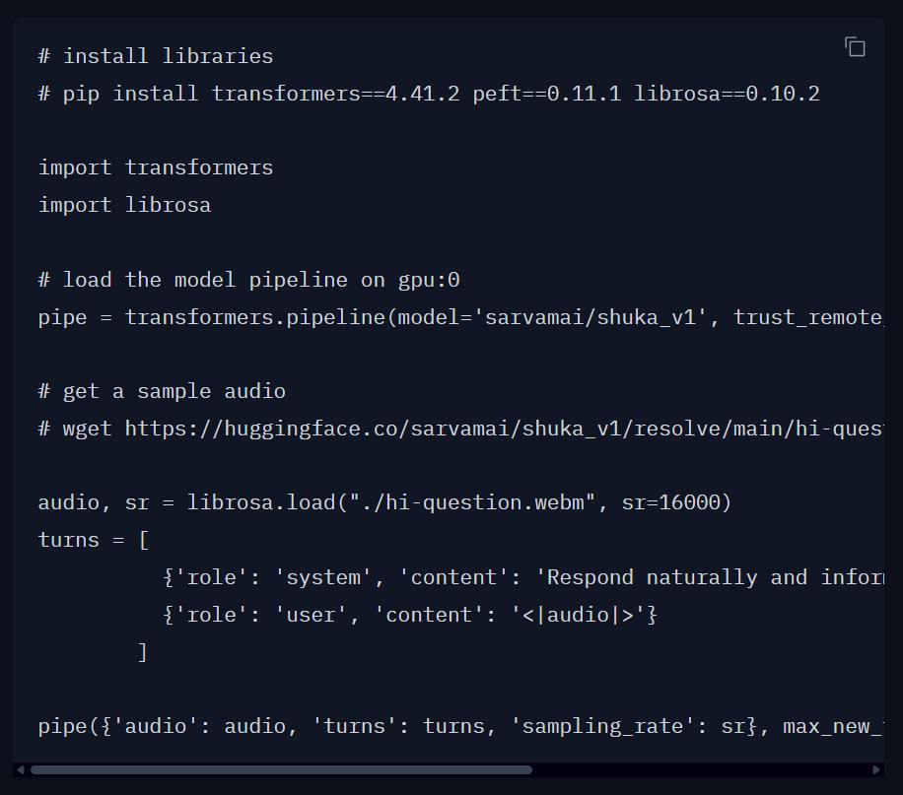Click the left arrow of the horizontal scrollbar
The image size is (903, 795).
tap(21, 769)
